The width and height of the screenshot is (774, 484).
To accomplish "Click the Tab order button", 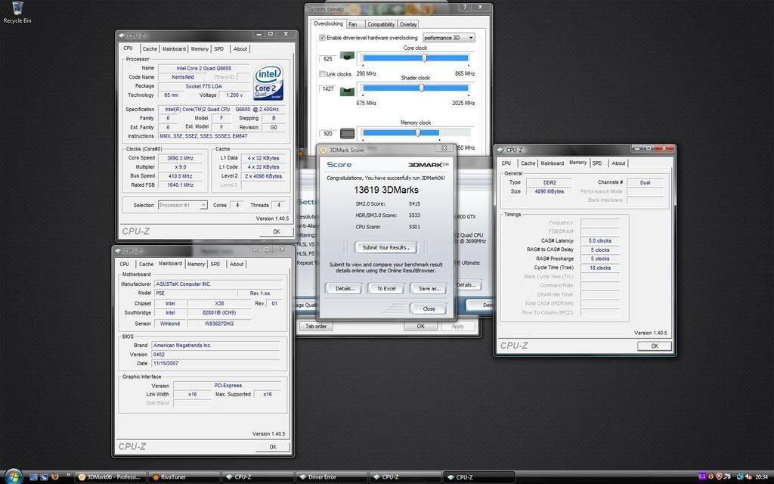I will click(x=316, y=327).
